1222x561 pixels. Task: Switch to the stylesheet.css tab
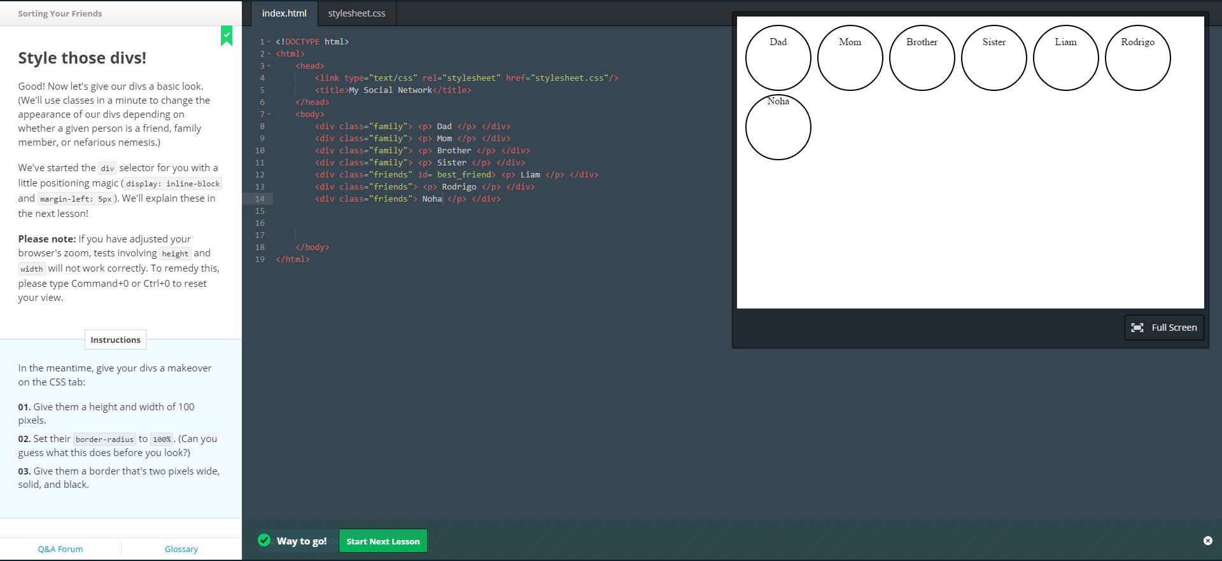tap(356, 13)
